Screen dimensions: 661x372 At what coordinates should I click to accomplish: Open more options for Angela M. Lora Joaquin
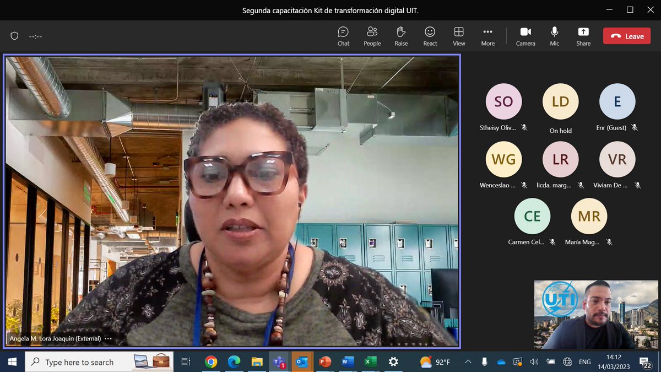click(108, 338)
